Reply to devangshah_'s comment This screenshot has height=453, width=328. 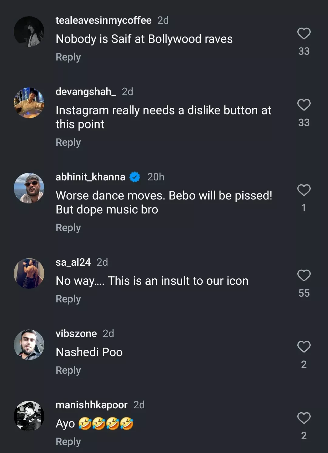point(68,142)
